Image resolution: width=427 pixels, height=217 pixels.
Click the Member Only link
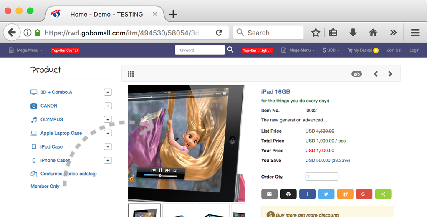(x=45, y=186)
